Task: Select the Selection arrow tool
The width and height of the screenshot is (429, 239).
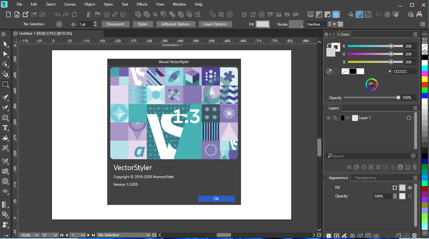Action: tap(5, 44)
